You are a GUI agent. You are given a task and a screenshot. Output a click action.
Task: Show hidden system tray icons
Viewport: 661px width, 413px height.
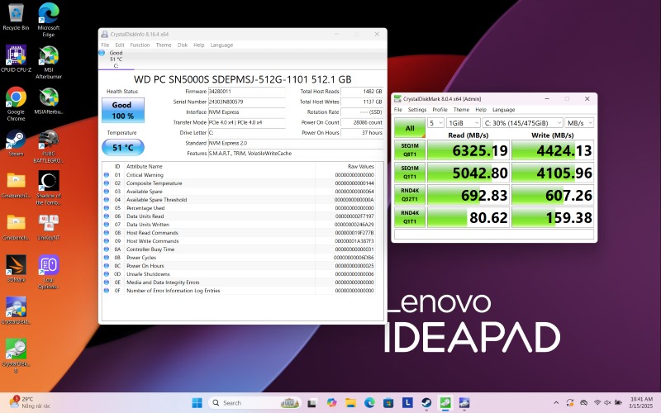pyautogui.click(x=556, y=402)
